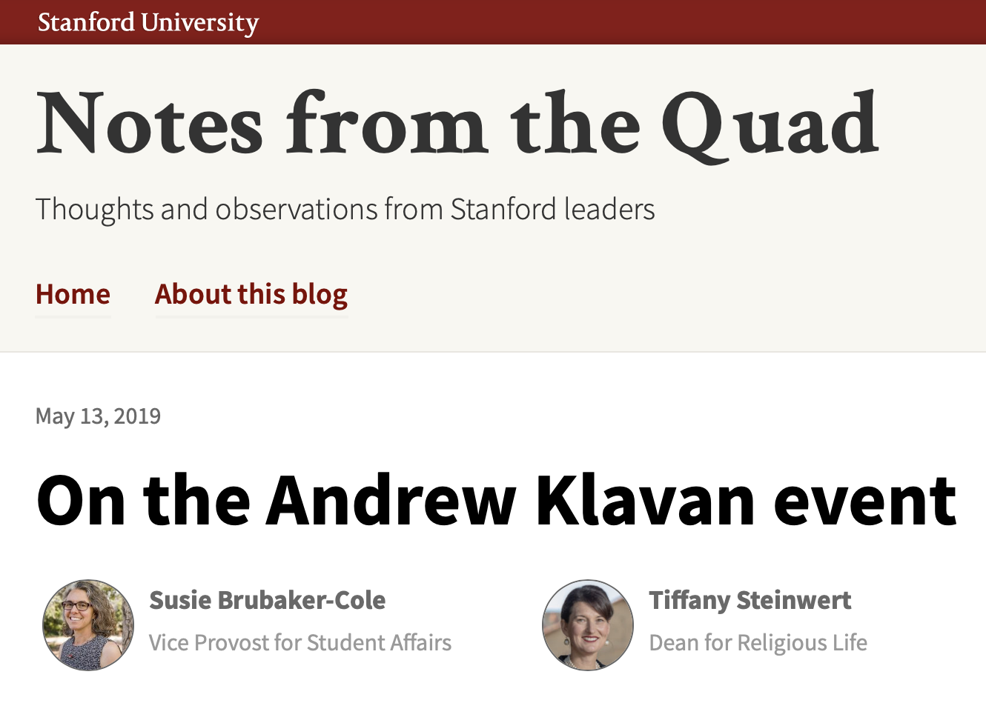The image size is (986, 723).
Task: Click the Stanford University wordmark logo
Action: pyautogui.click(x=148, y=22)
